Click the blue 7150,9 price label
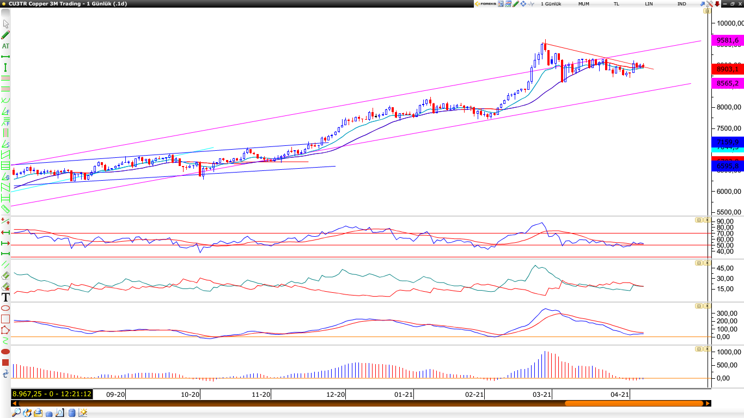Screen dimensions: 744x418 click(x=728, y=142)
